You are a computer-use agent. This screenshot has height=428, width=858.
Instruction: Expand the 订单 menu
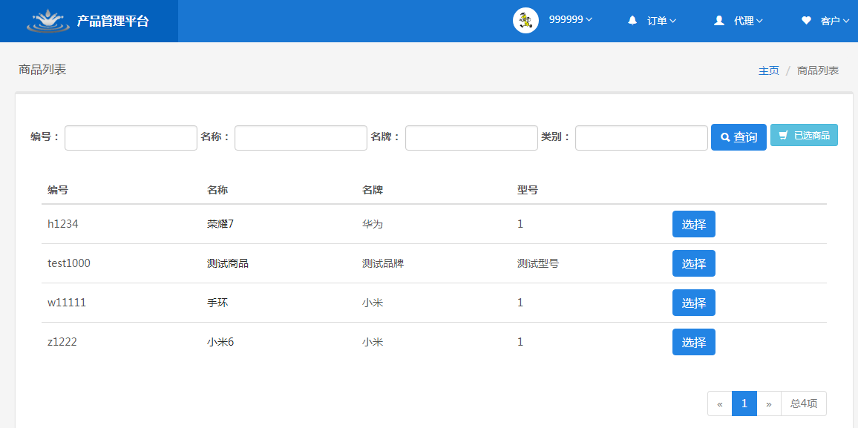tap(661, 21)
